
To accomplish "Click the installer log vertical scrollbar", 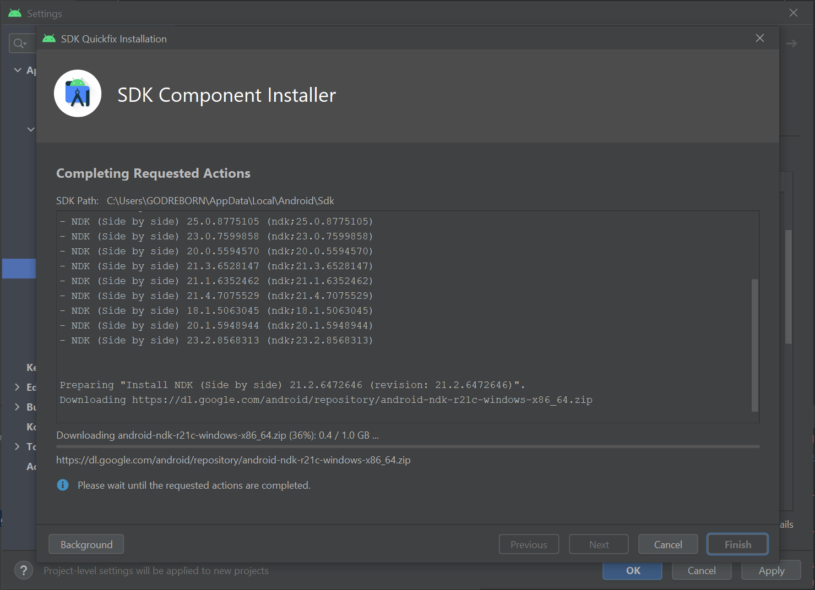I will pyautogui.click(x=755, y=345).
